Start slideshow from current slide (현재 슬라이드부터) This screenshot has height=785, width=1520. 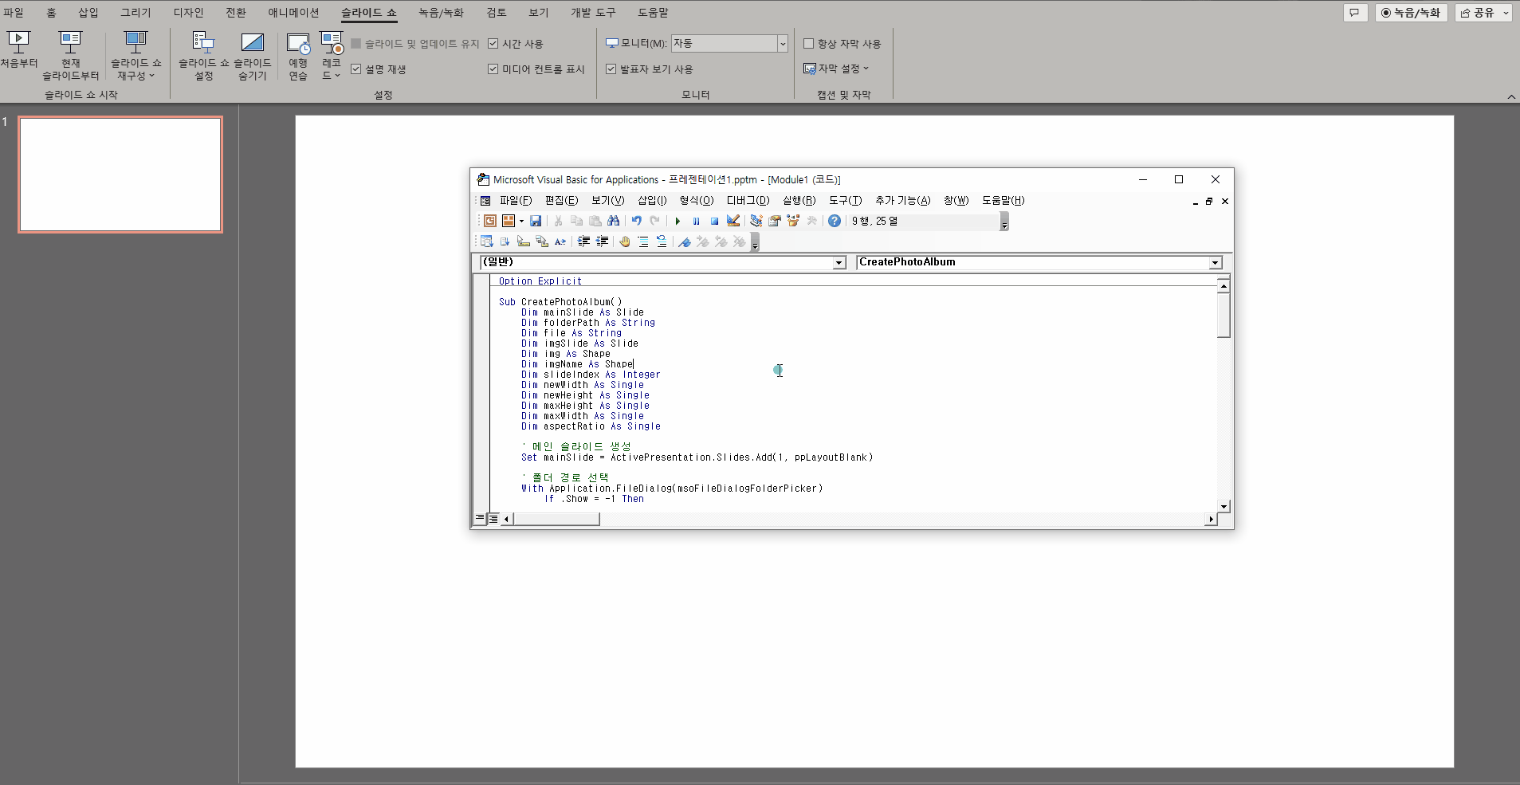tap(70, 56)
